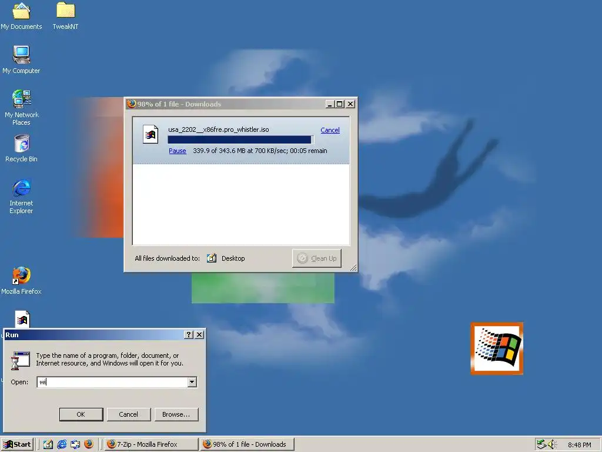Screen dimensions: 602x452
Task: Click the 8:48 PM system clock
Action: pos(579,445)
